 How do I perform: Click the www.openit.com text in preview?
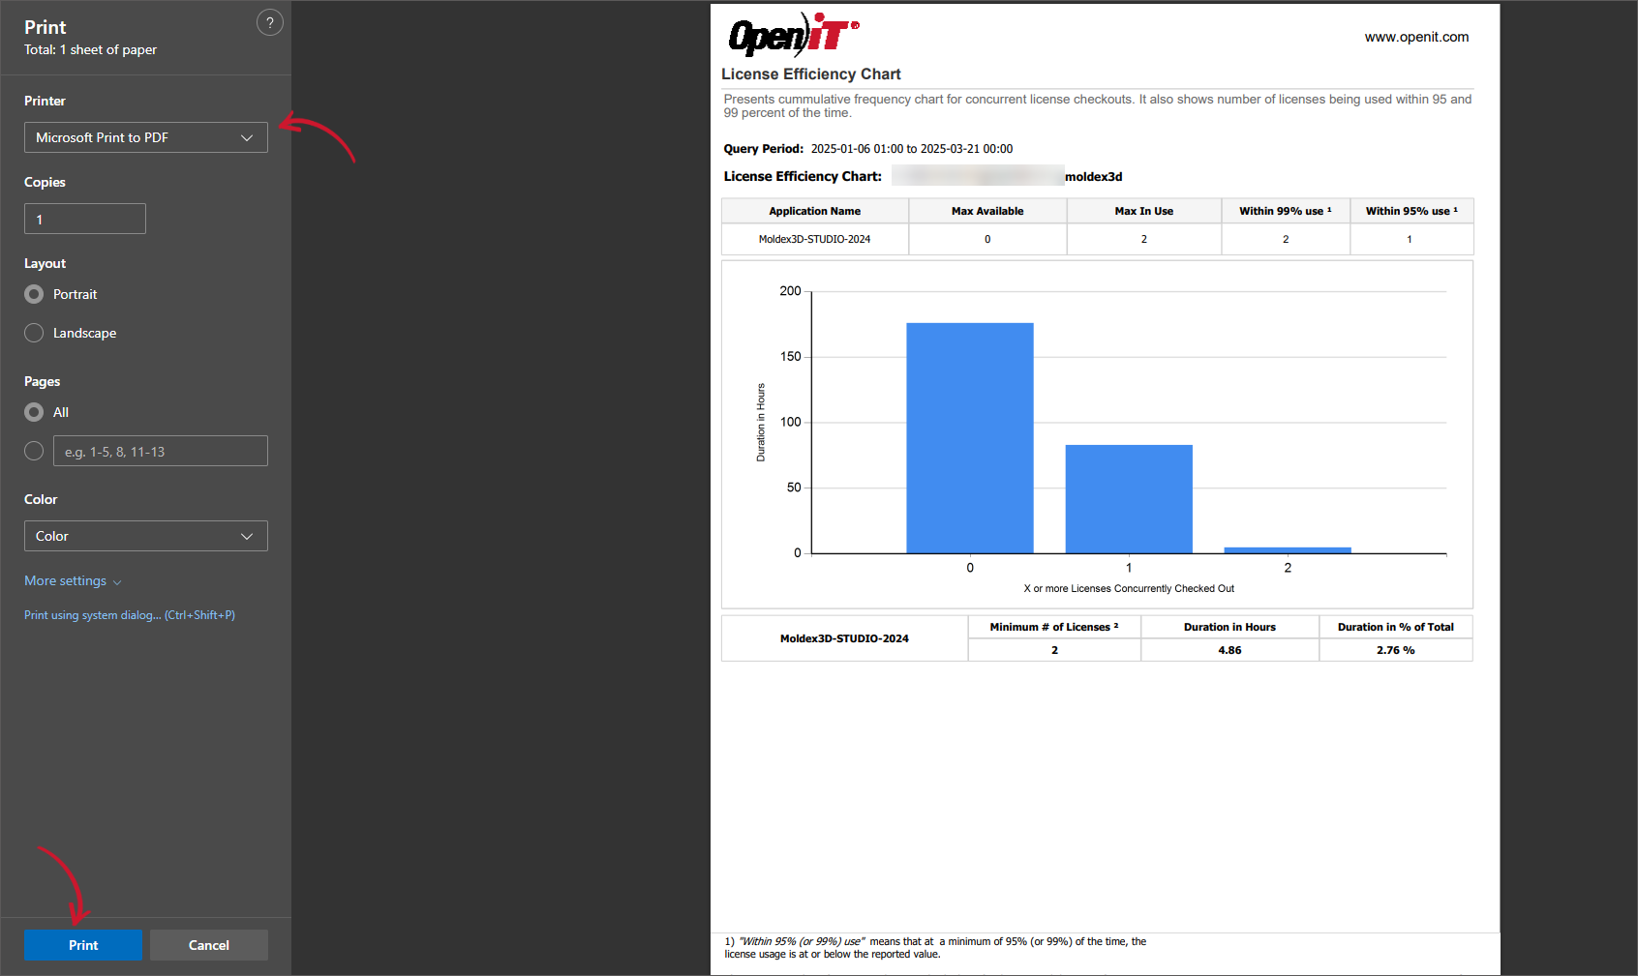pyautogui.click(x=1416, y=38)
